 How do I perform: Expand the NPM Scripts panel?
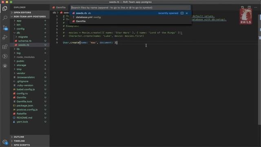30,145
